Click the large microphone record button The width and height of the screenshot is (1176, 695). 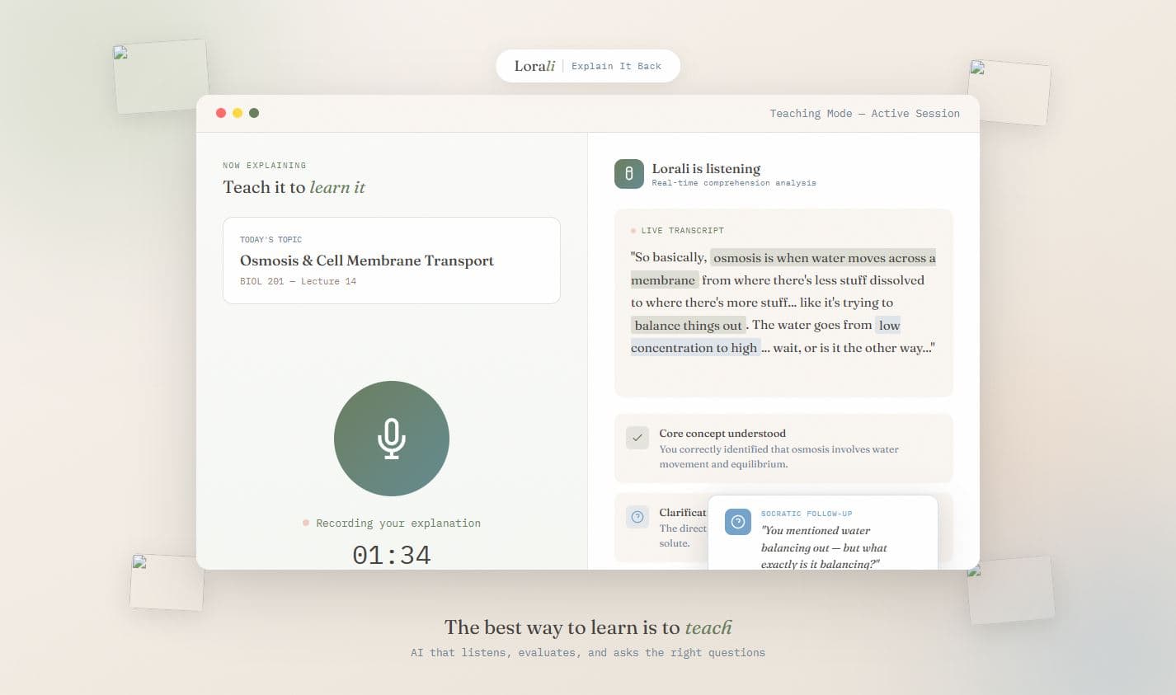391,439
